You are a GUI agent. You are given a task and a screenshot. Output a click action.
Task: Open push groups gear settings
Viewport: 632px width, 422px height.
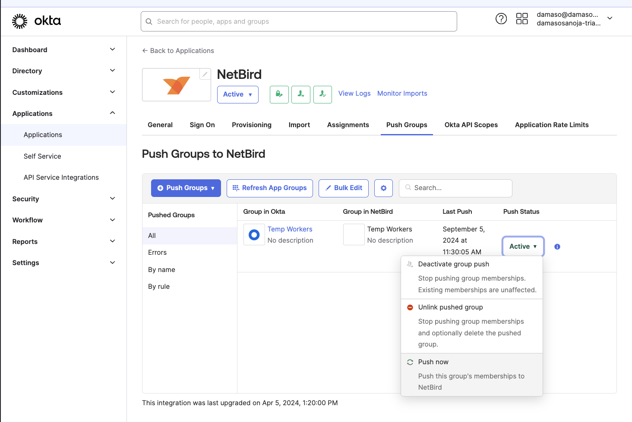pyautogui.click(x=383, y=188)
